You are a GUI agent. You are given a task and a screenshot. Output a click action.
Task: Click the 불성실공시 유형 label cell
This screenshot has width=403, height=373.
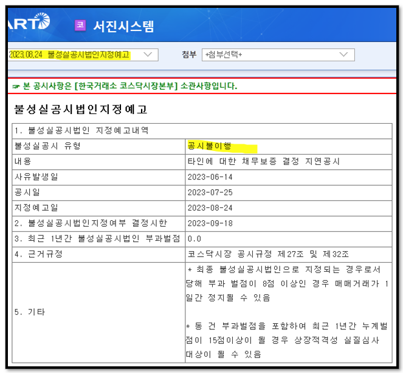(x=98, y=146)
